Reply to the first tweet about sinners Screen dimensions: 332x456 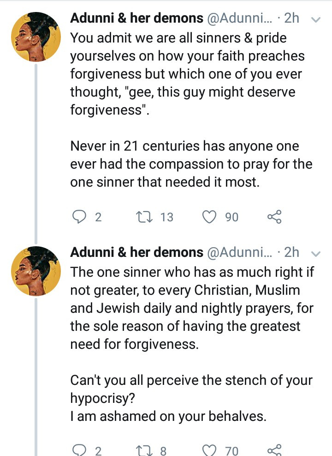(78, 217)
